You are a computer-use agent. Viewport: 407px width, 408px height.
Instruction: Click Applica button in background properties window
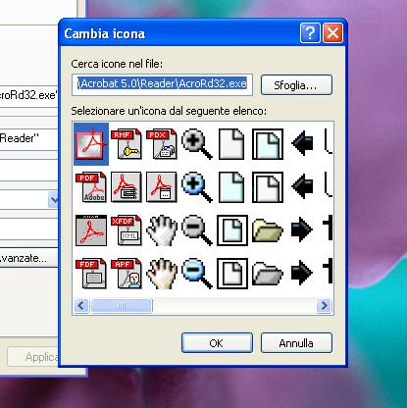(x=33, y=357)
